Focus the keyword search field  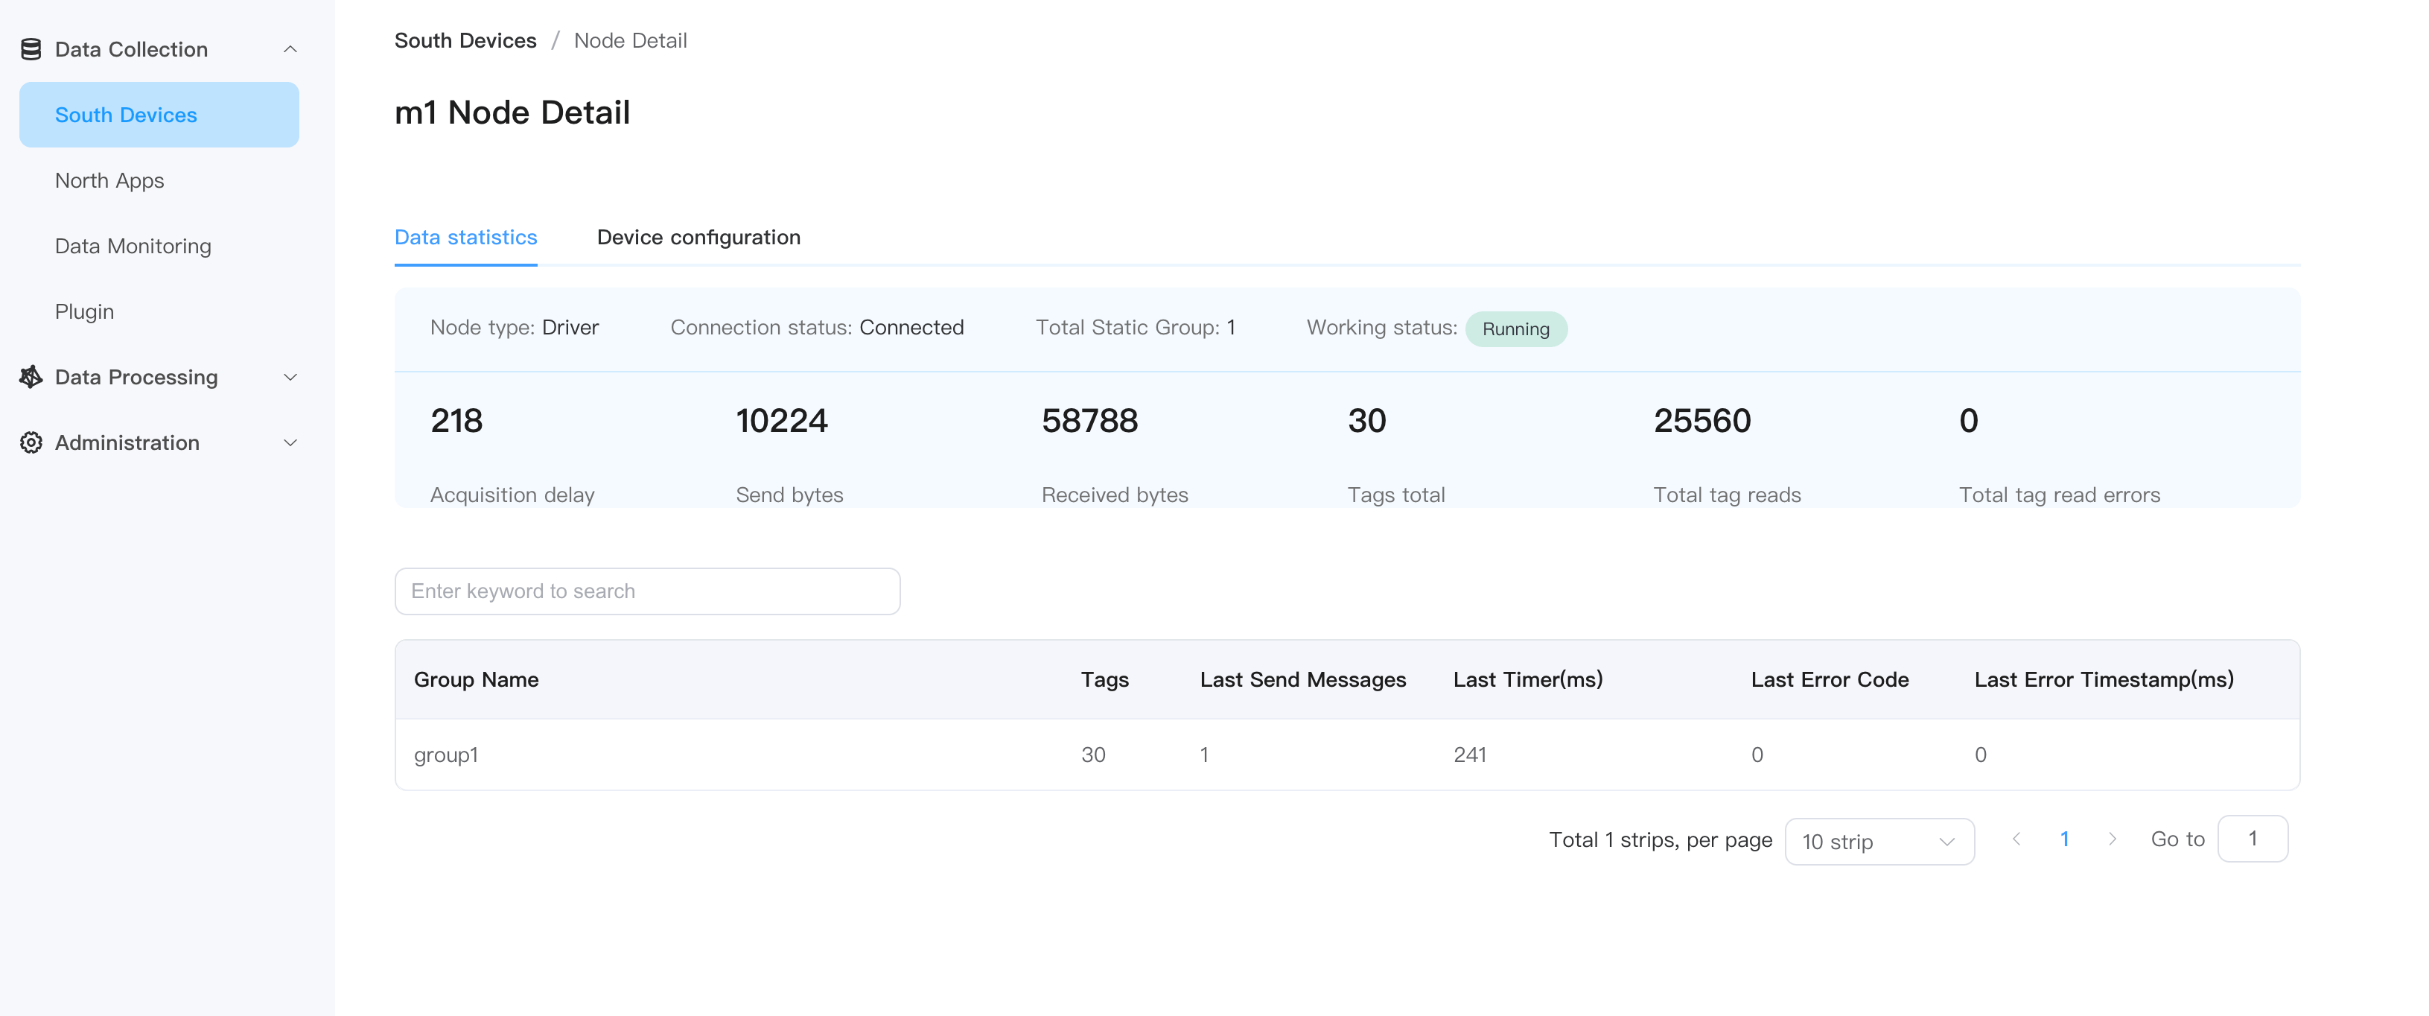click(647, 591)
